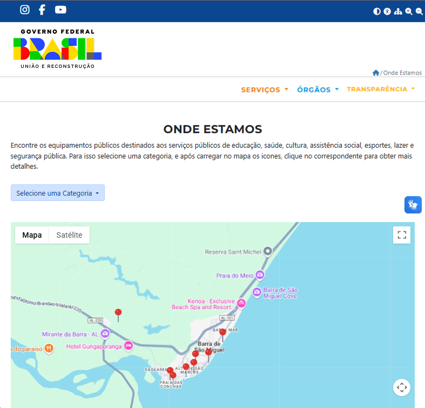Click the home icon in breadcrumb
425x408 pixels.
click(376, 73)
